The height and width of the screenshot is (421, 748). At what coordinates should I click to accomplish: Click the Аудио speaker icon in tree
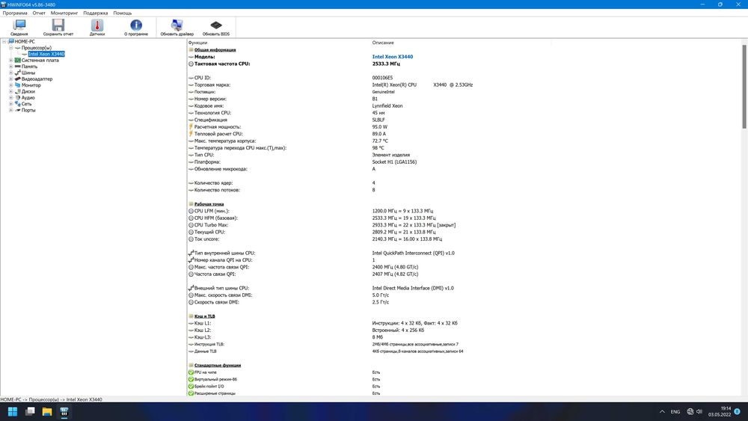[x=18, y=97]
